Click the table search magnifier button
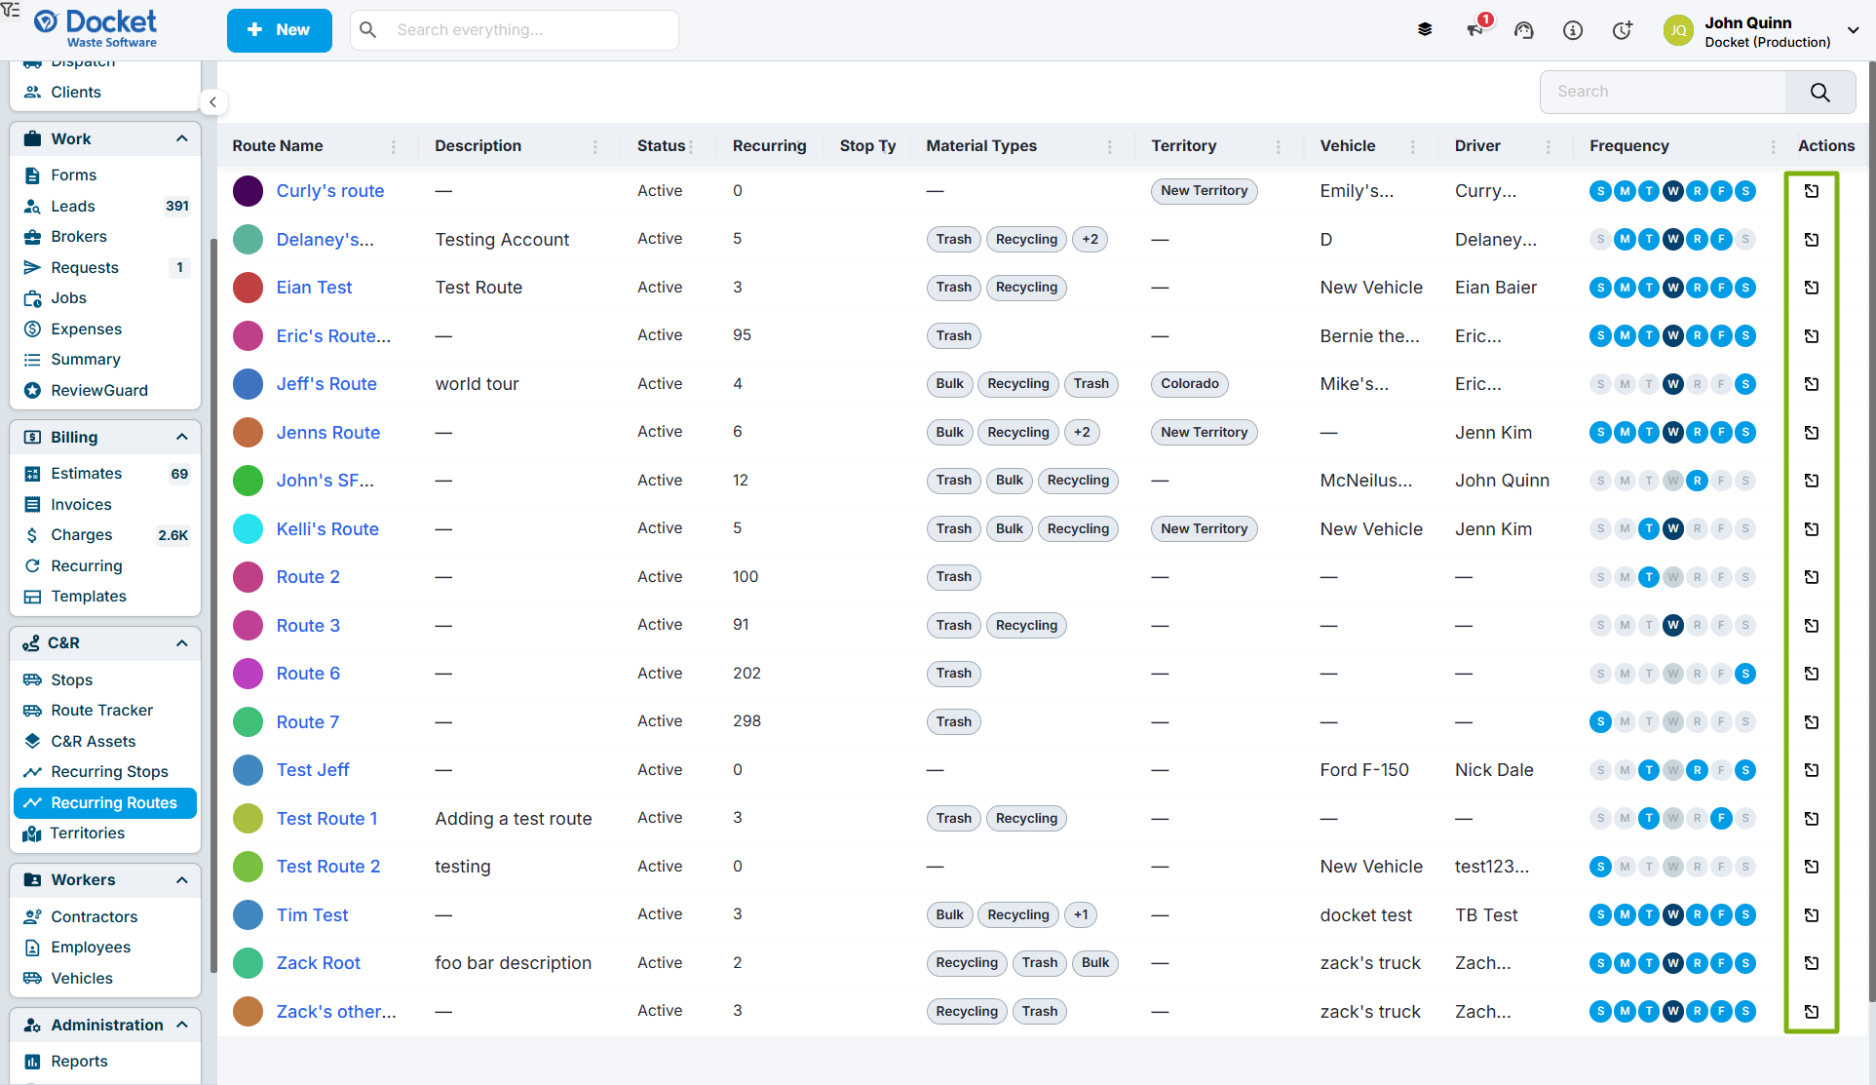Image resolution: width=1876 pixels, height=1085 pixels. click(x=1819, y=92)
